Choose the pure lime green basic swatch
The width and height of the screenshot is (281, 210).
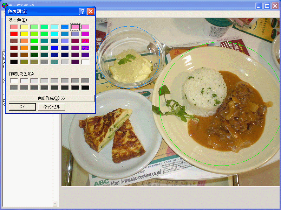point(34,41)
